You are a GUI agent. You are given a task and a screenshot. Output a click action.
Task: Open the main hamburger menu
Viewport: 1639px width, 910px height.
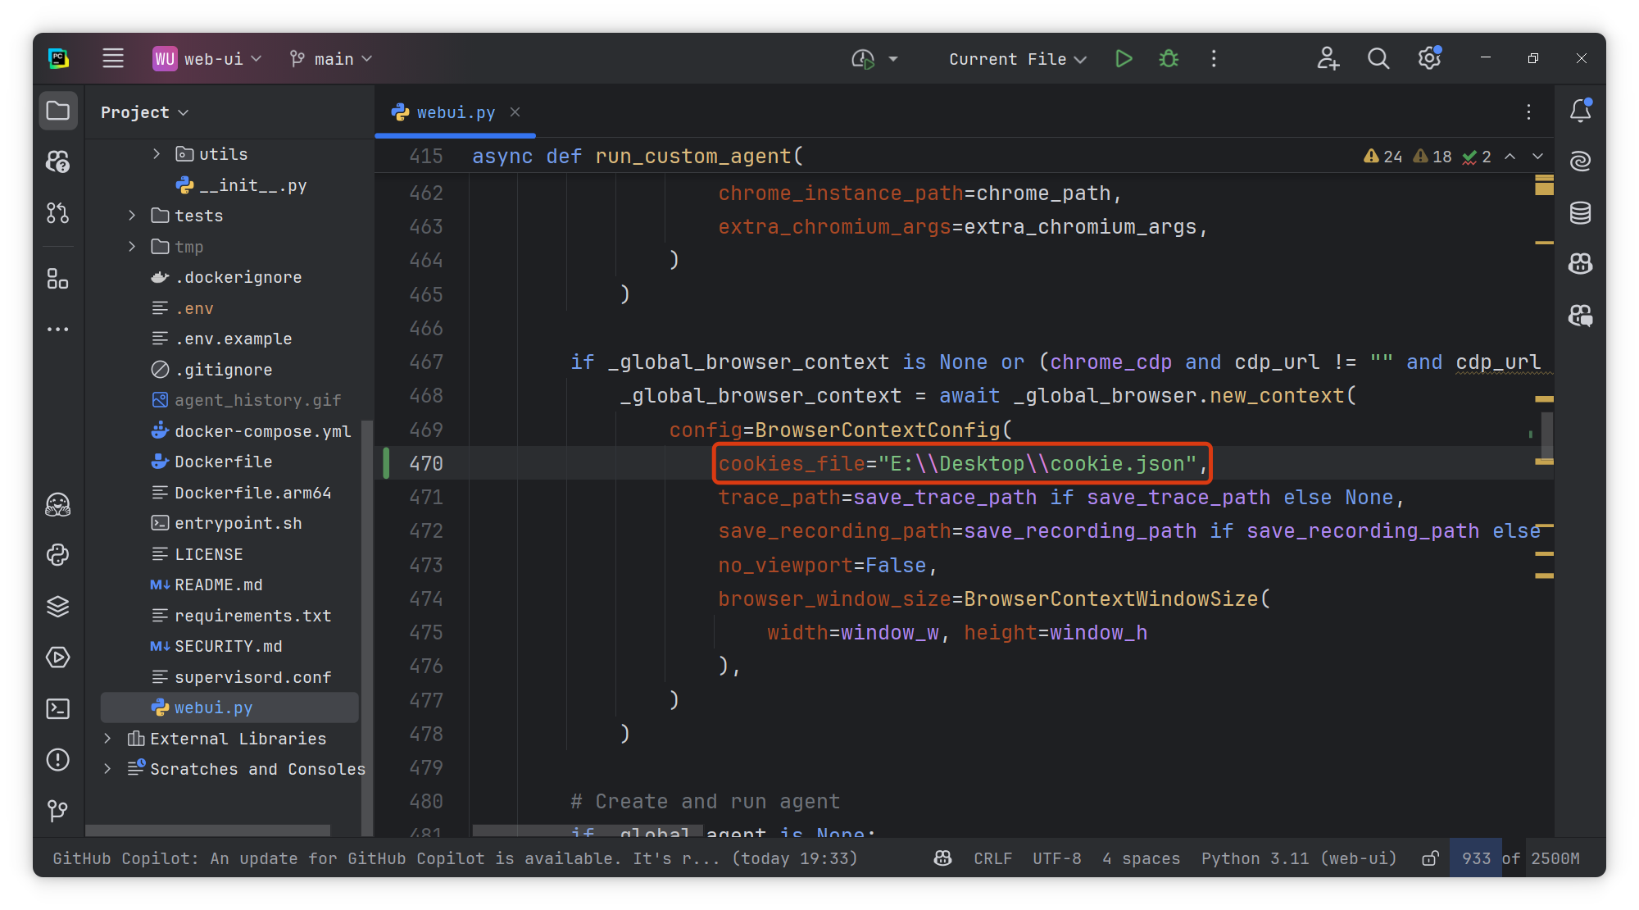point(113,59)
